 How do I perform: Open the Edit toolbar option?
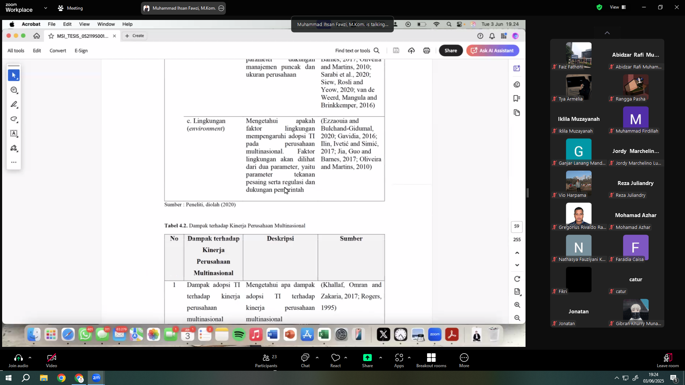[37, 51]
